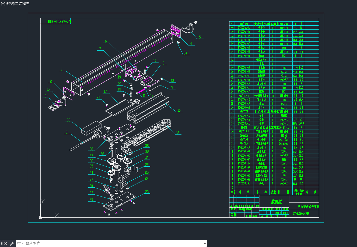This screenshot has width=357, height=247.
Task: Pick callout number 13 in the exploded view
Action: 172,81
